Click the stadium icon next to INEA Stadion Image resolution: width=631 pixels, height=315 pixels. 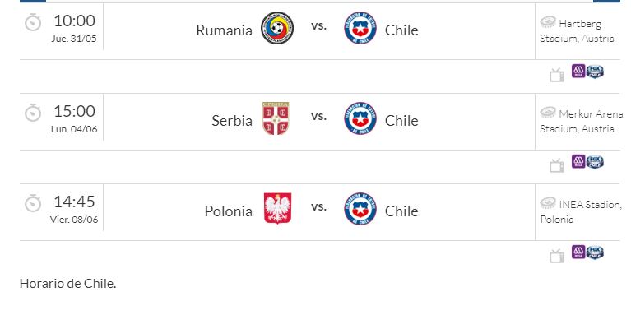pyautogui.click(x=548, y=203)
